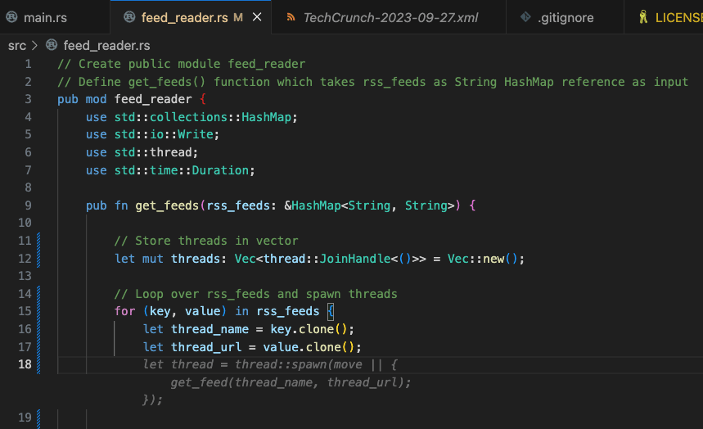Select the feed_reader.rs editor tab
Image resolution: width=703 pixels, height=429 pixels.
191,17
